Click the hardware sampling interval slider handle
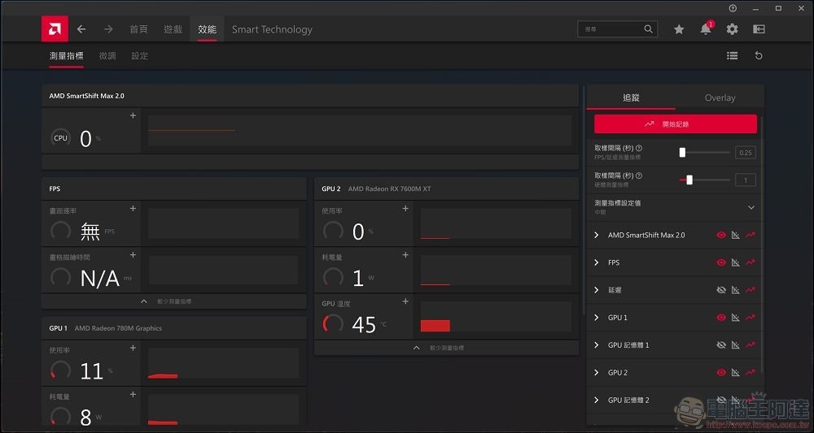Screen dimensions: 814x433 pyautogui.click(x=689, y=180)
